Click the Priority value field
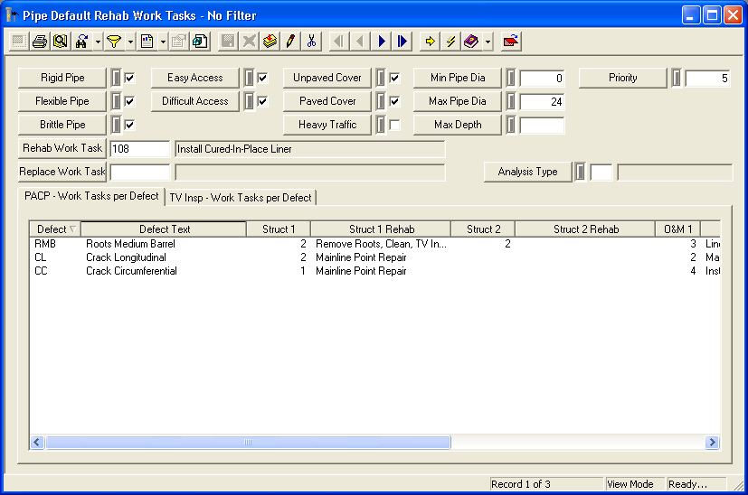This screenshot has height=495, width=748. [x=707, y=78]
